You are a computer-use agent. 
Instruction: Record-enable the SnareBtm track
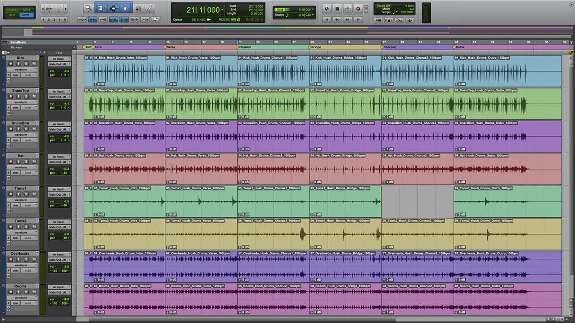(x=11, y=129)
